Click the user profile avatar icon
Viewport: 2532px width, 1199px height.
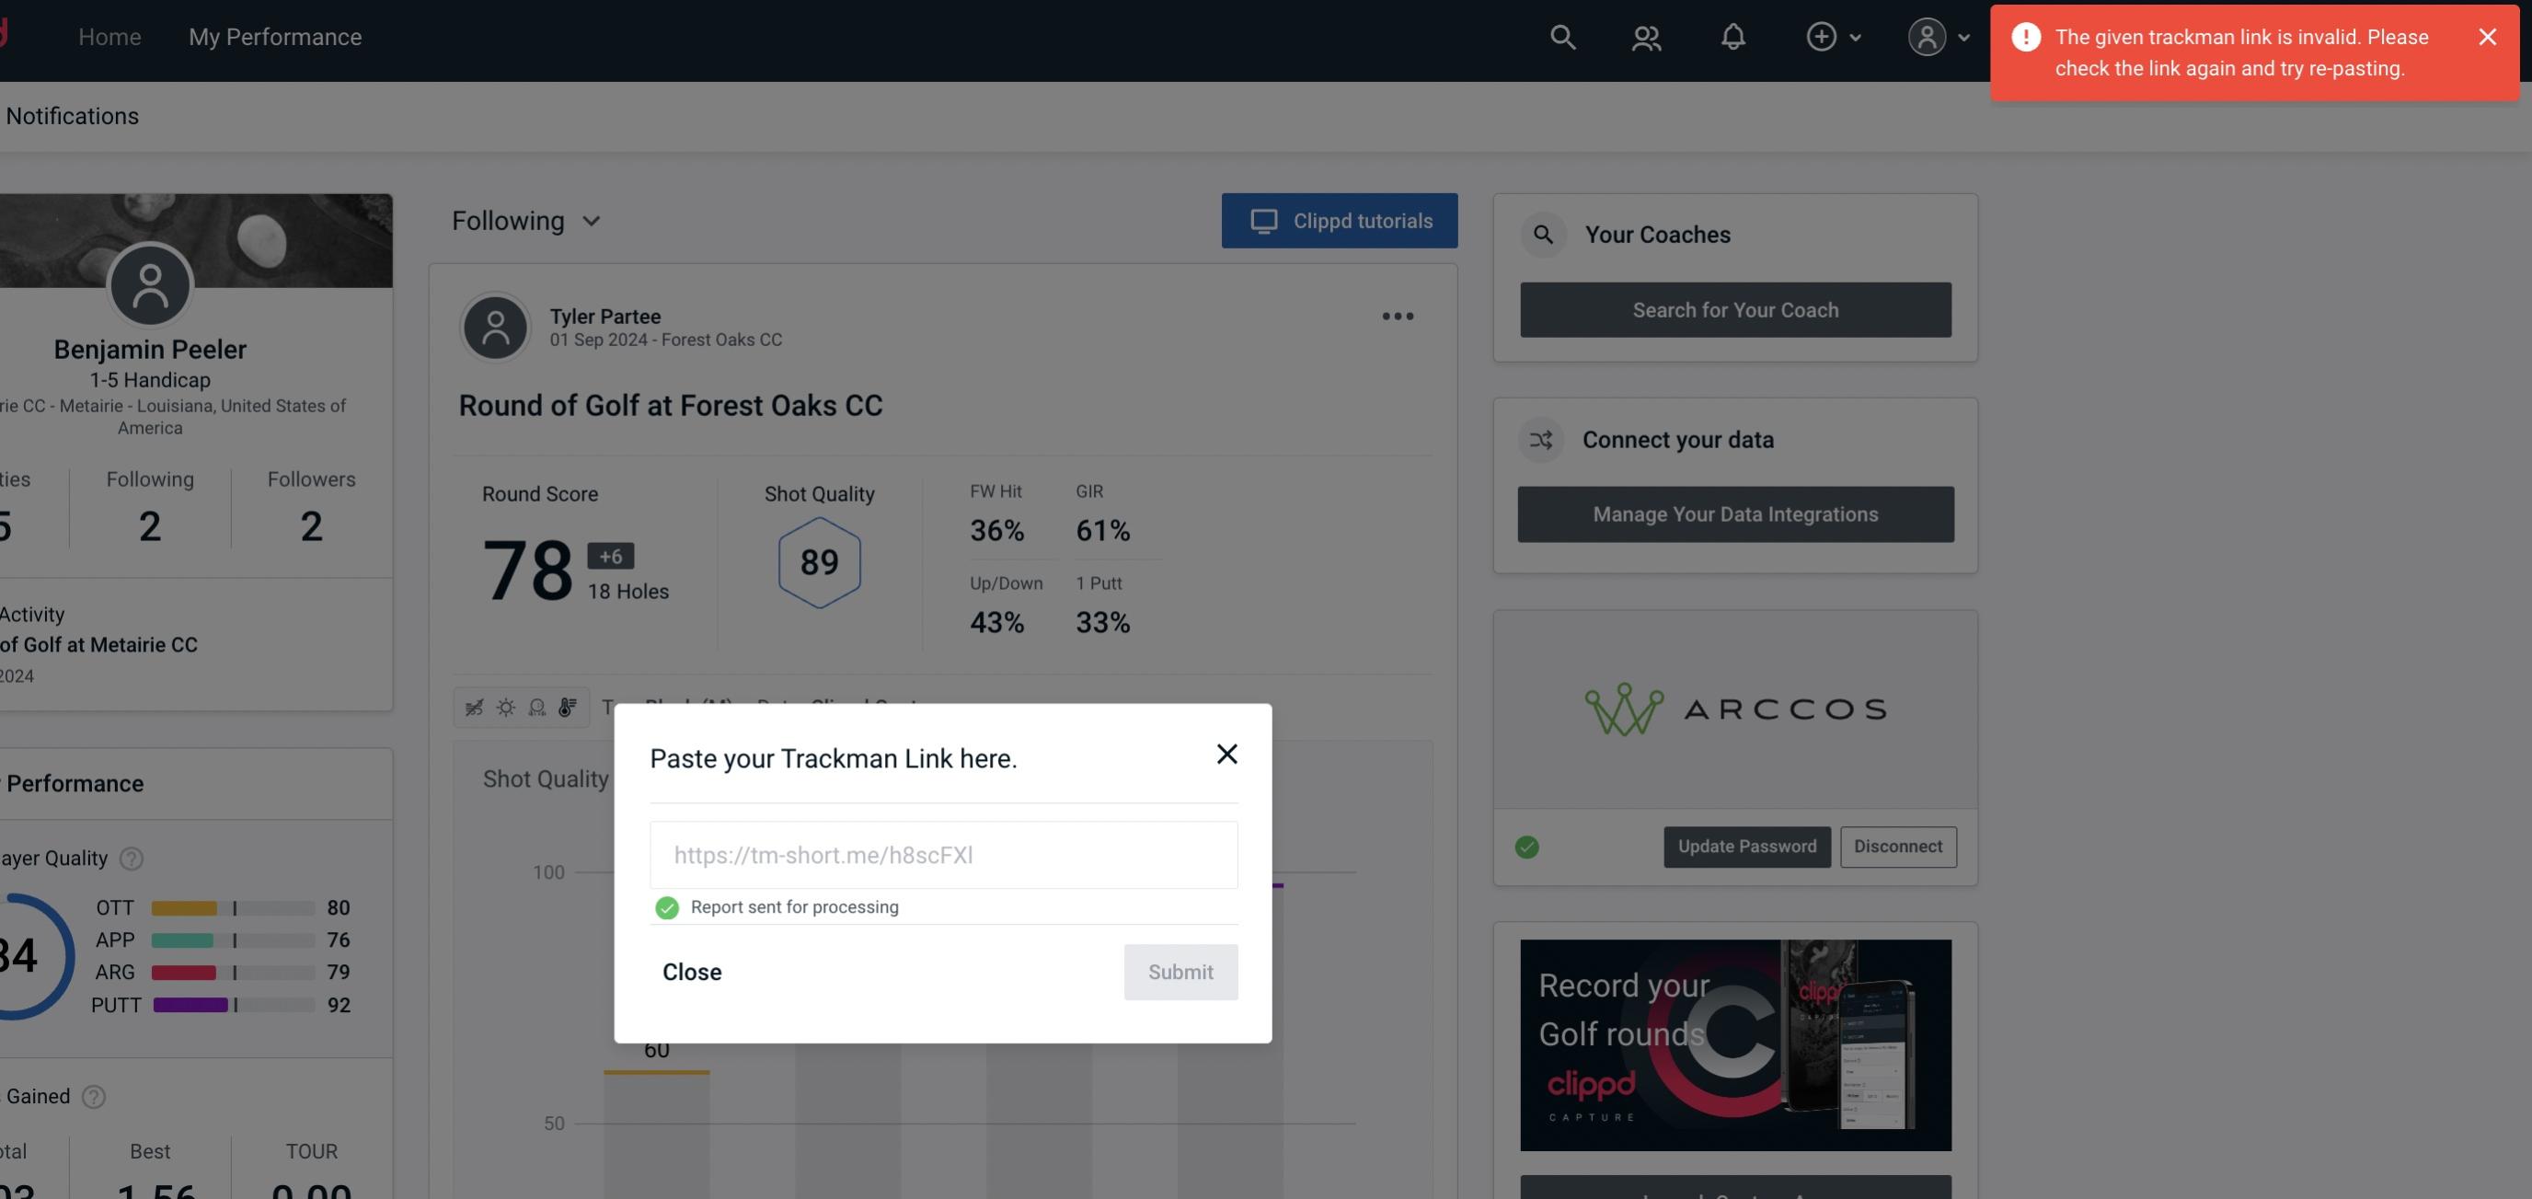[1923, 34]
